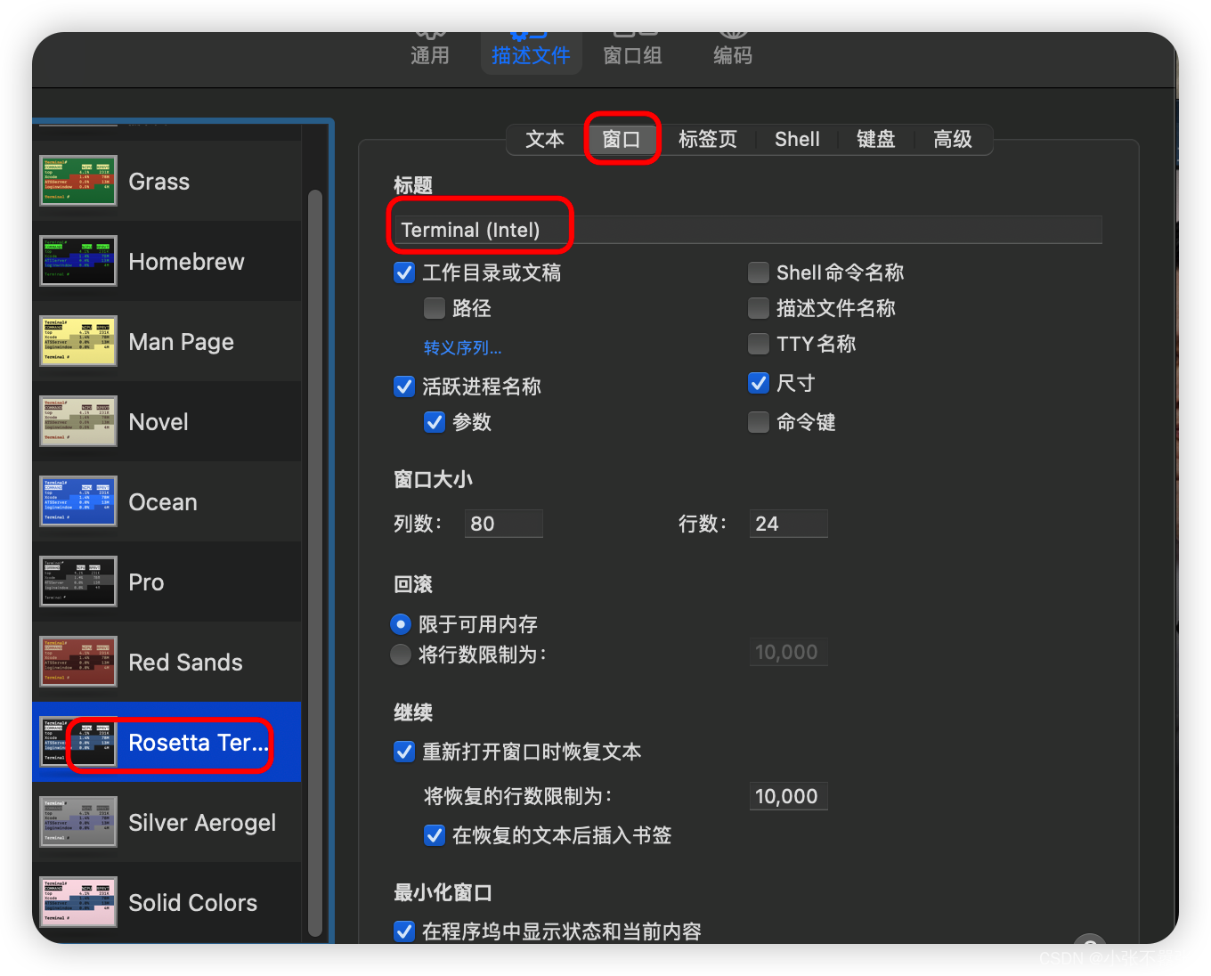This screenshot has width=1211, height=976.
Task: Switch to the Shell tab
Action: pos(797,139)
